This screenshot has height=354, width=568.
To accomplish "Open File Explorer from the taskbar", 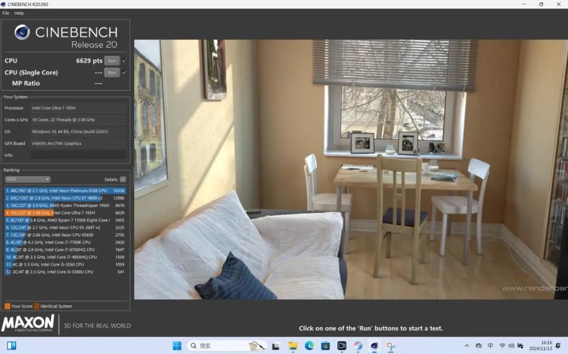I will (x=293, y=346).
